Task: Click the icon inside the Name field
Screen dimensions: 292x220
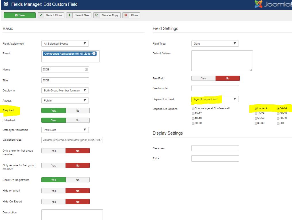Action: (86, 70)
